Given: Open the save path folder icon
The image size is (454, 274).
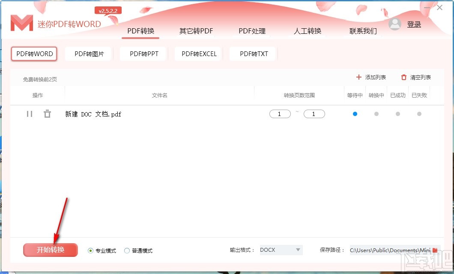Looking at the screenshot, I should click(434, 250).
